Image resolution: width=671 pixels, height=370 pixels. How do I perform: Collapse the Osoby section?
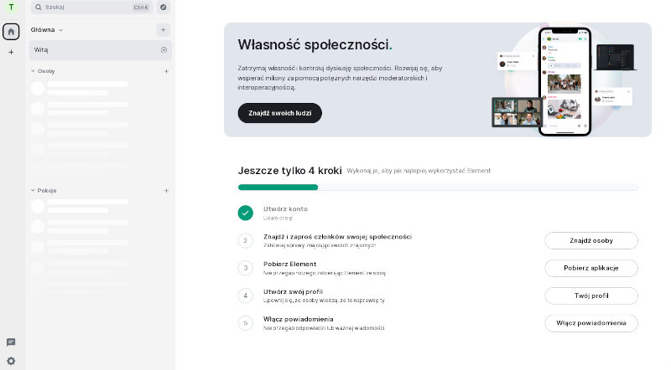tap(34, 71)
